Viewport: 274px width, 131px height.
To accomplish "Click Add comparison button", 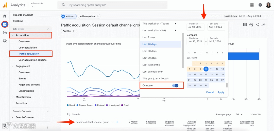I will [x=89, y=16].
